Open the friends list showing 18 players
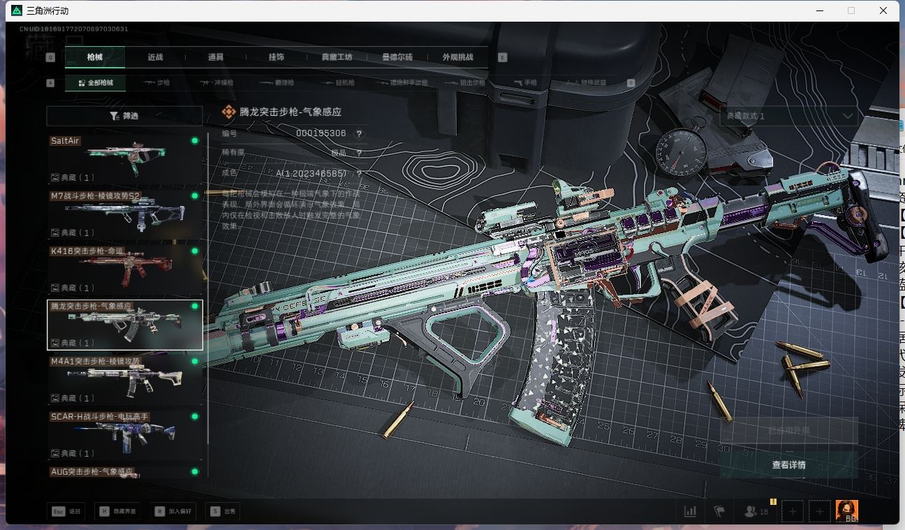This screenshot has height=530, width=905. pyautogui.click(x=751, y=510)
